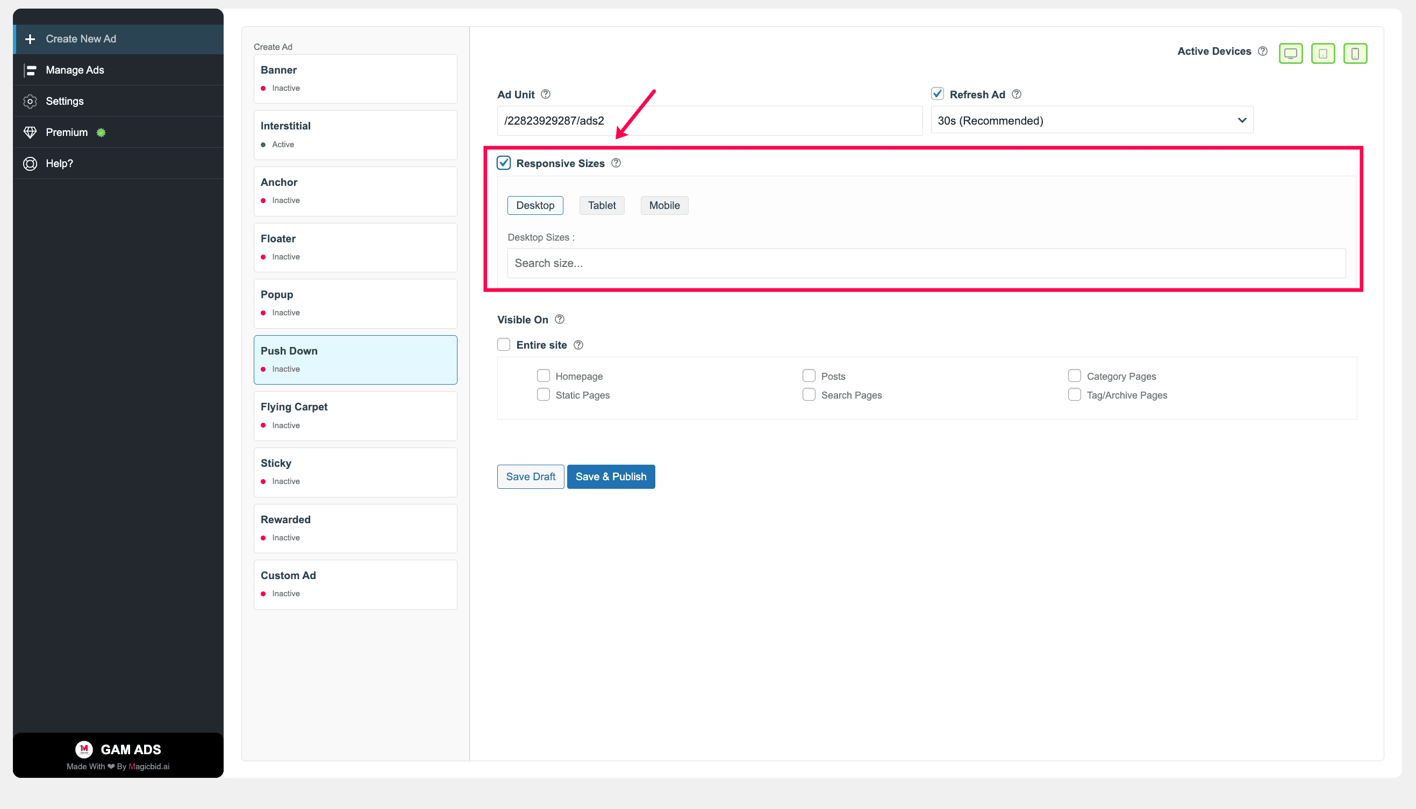Click the GAM ADS logo icon
The height and width of the screenshot is (809, 1416).
point(84,749)
